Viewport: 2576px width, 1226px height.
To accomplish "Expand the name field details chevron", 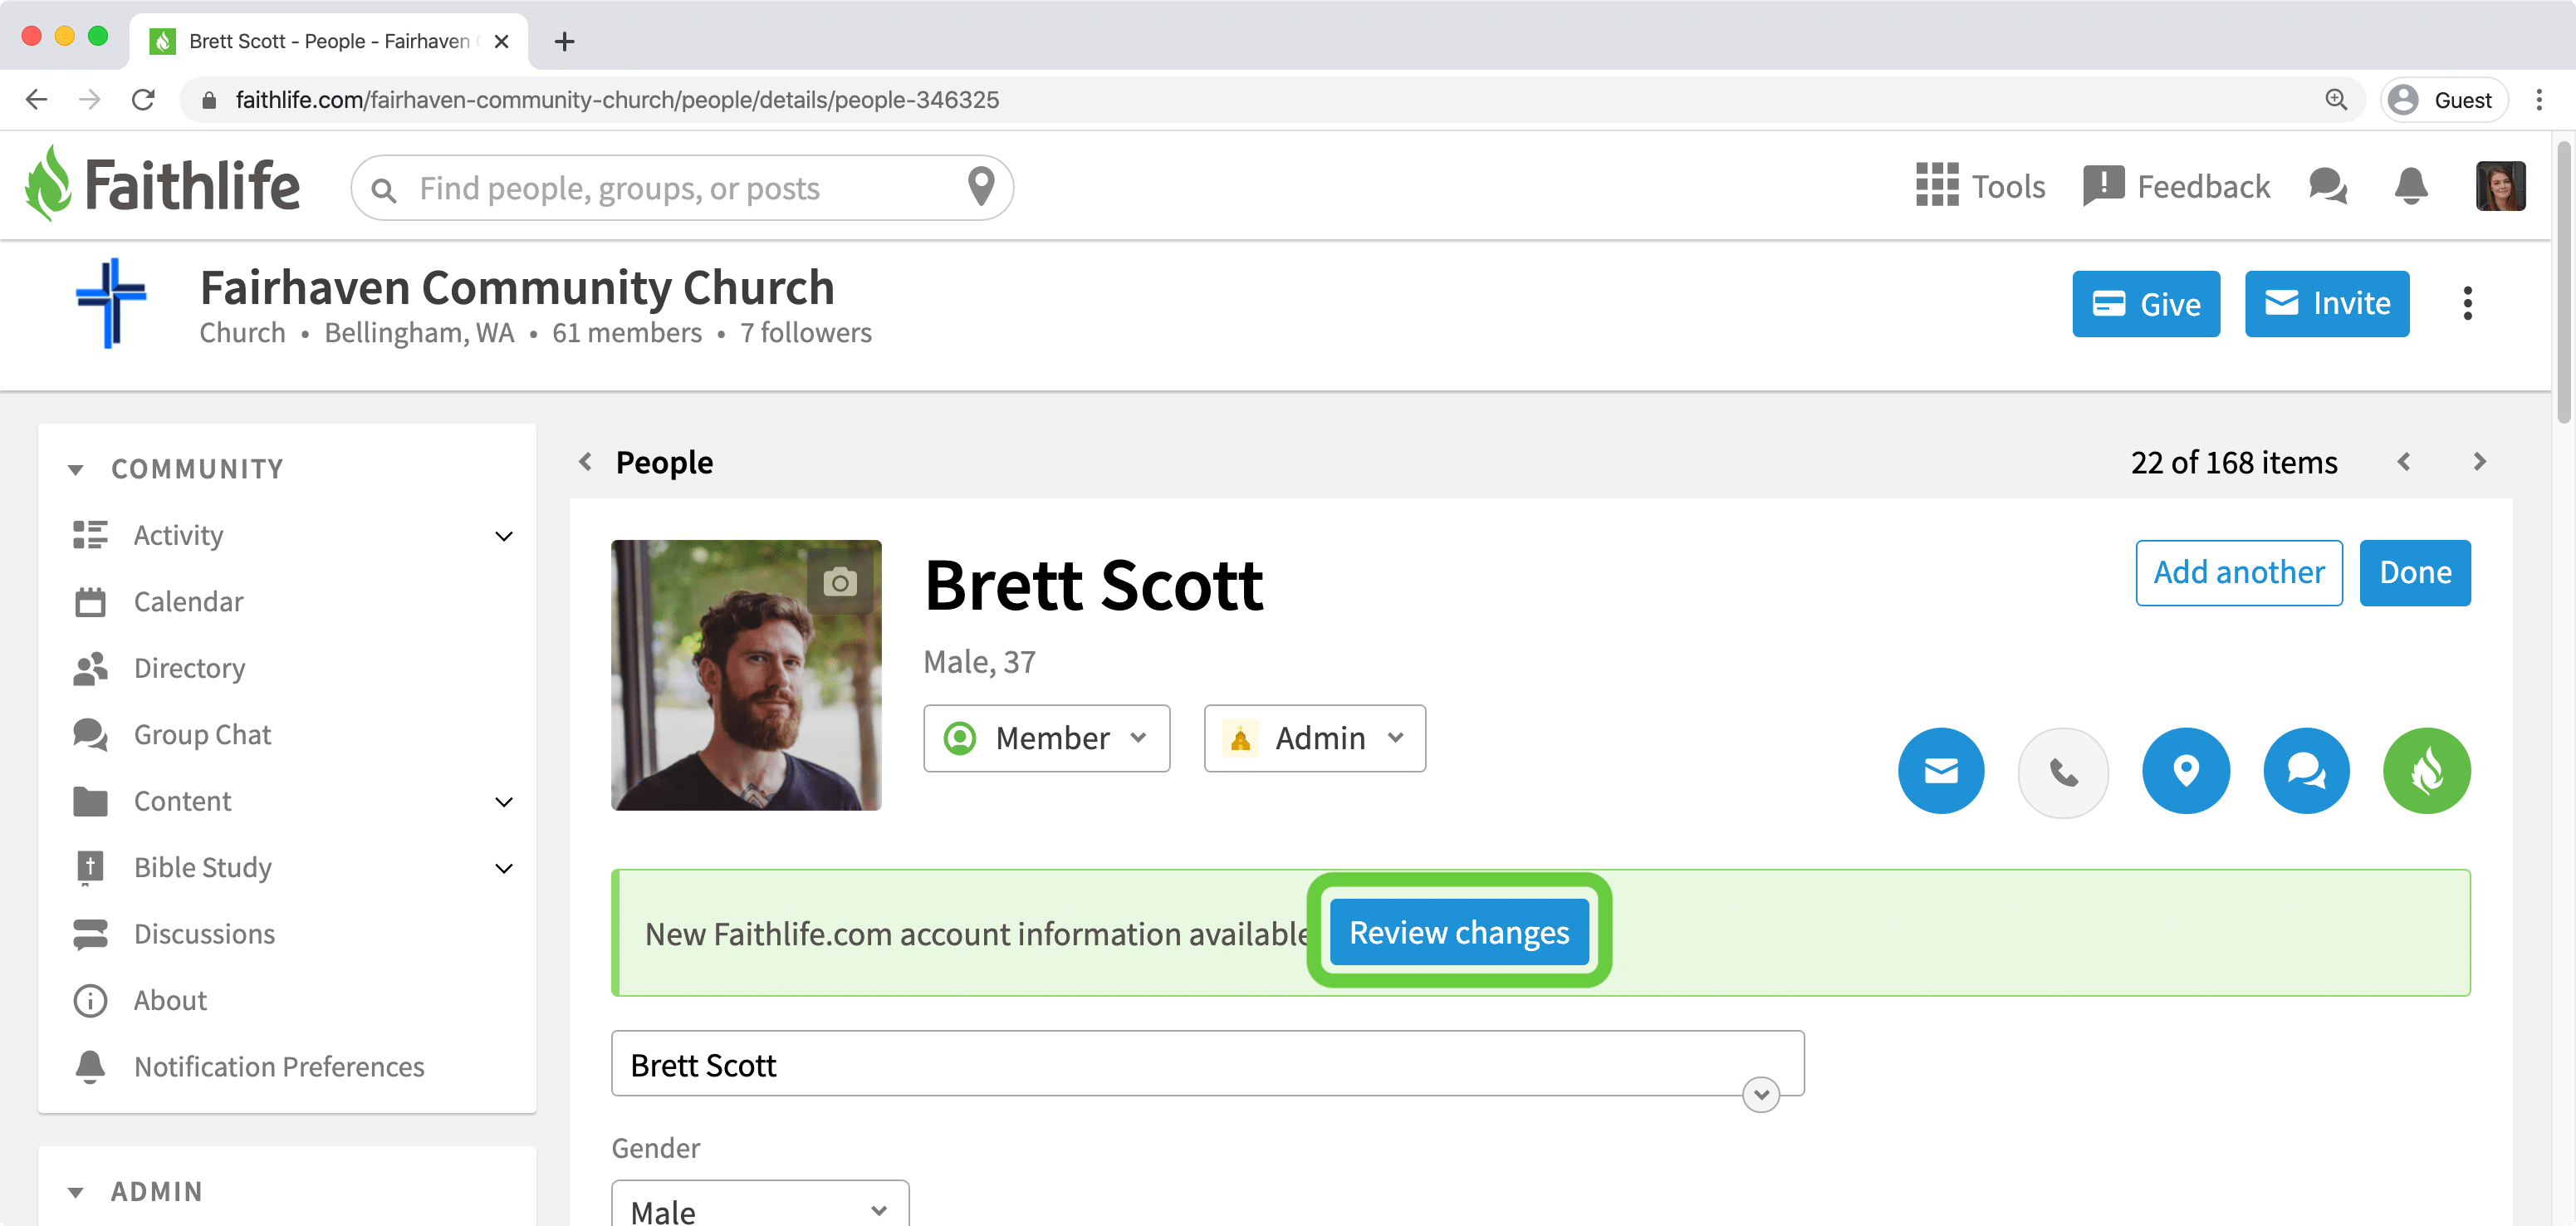I will pyautogui.click(x=1760, y=1094).
